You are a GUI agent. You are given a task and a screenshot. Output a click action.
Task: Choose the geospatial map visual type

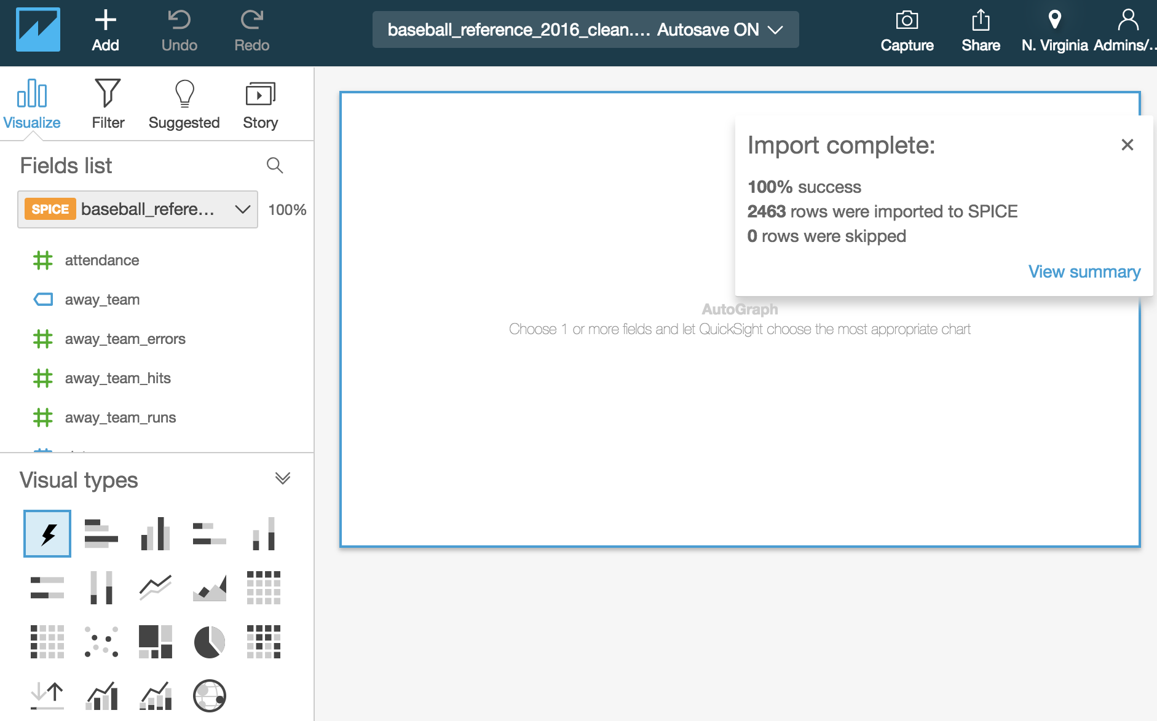pyautogui.click(x=209, y=696)
